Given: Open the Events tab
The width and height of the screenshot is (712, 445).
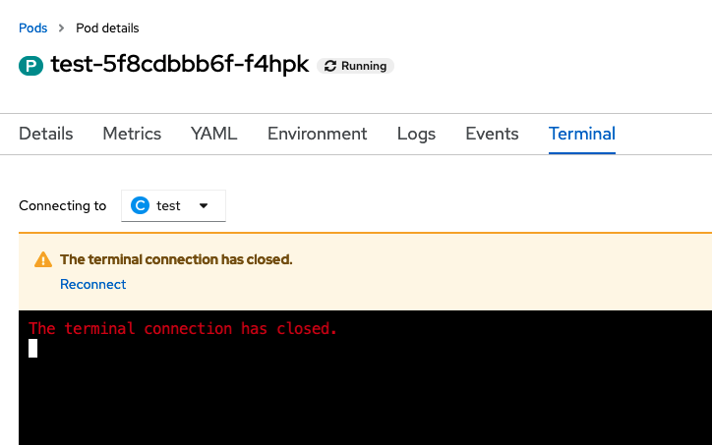Looking at the screenshot, I should (492, 134).
